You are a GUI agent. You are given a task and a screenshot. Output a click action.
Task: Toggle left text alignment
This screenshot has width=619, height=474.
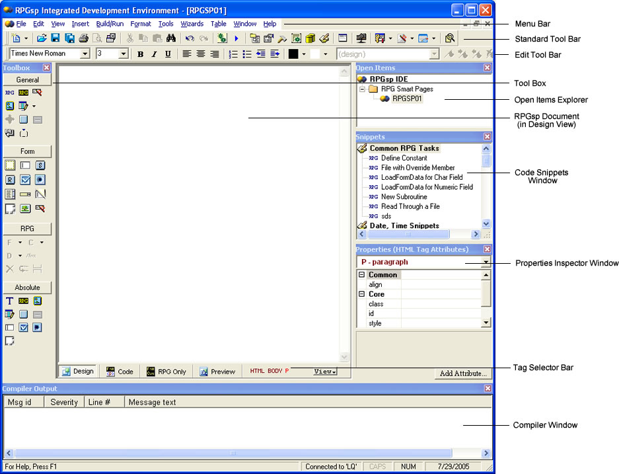[187, 54]
